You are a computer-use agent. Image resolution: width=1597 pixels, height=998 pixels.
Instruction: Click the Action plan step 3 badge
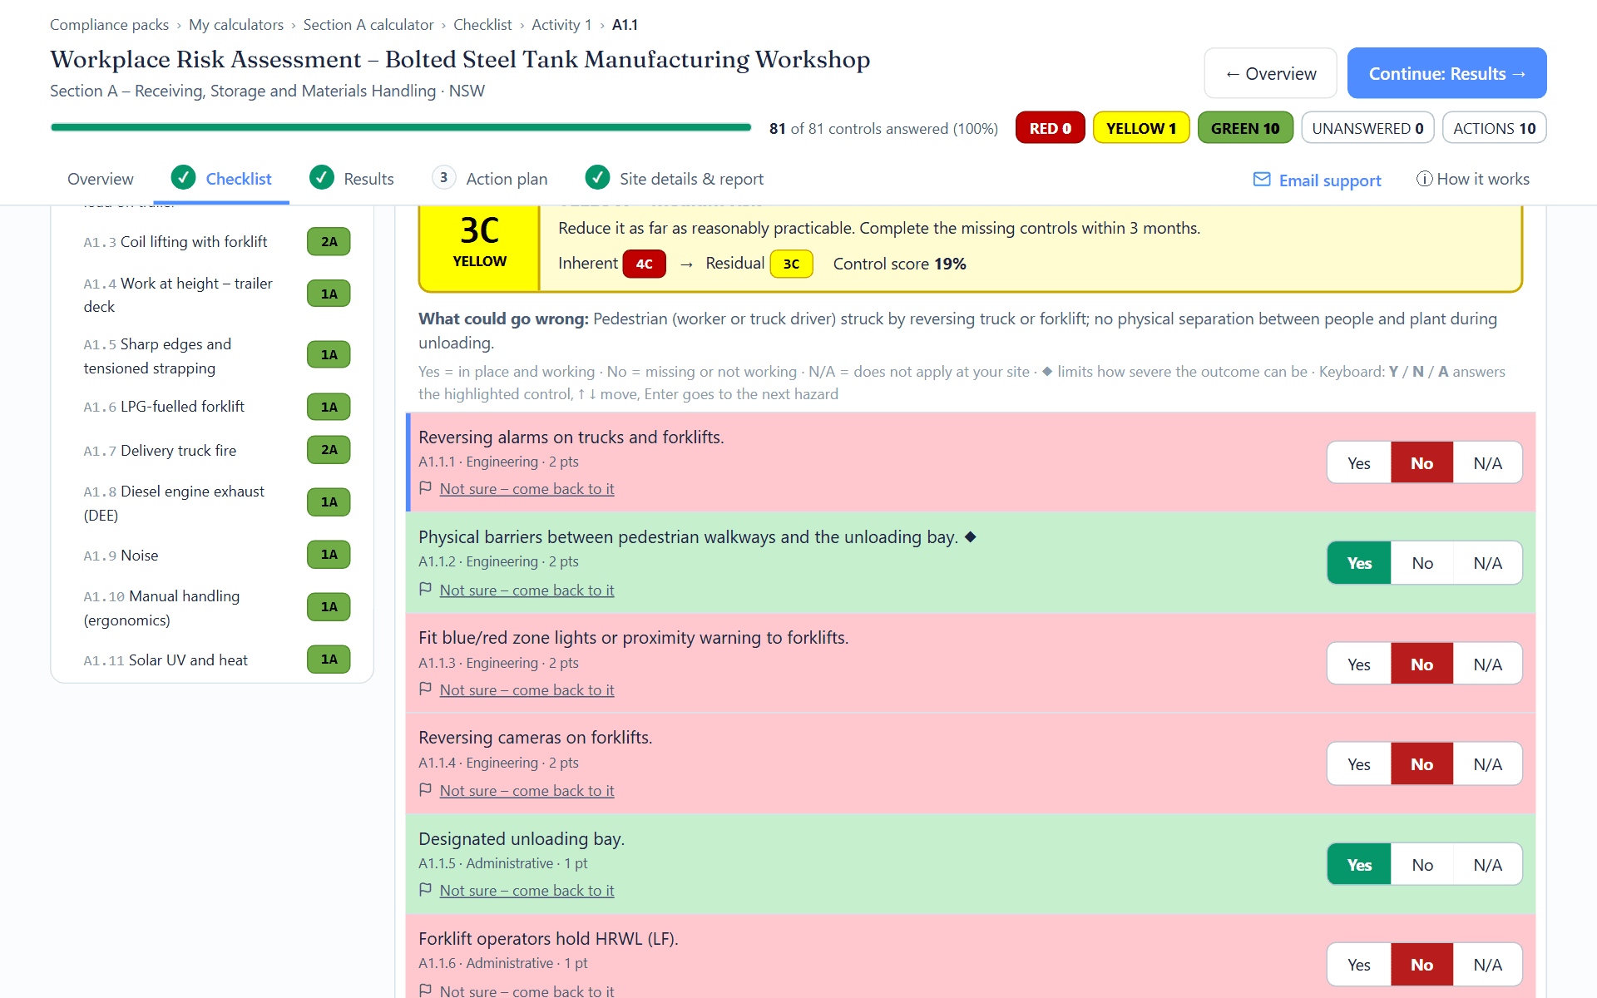pyautogui.click(x=444, y=177)
